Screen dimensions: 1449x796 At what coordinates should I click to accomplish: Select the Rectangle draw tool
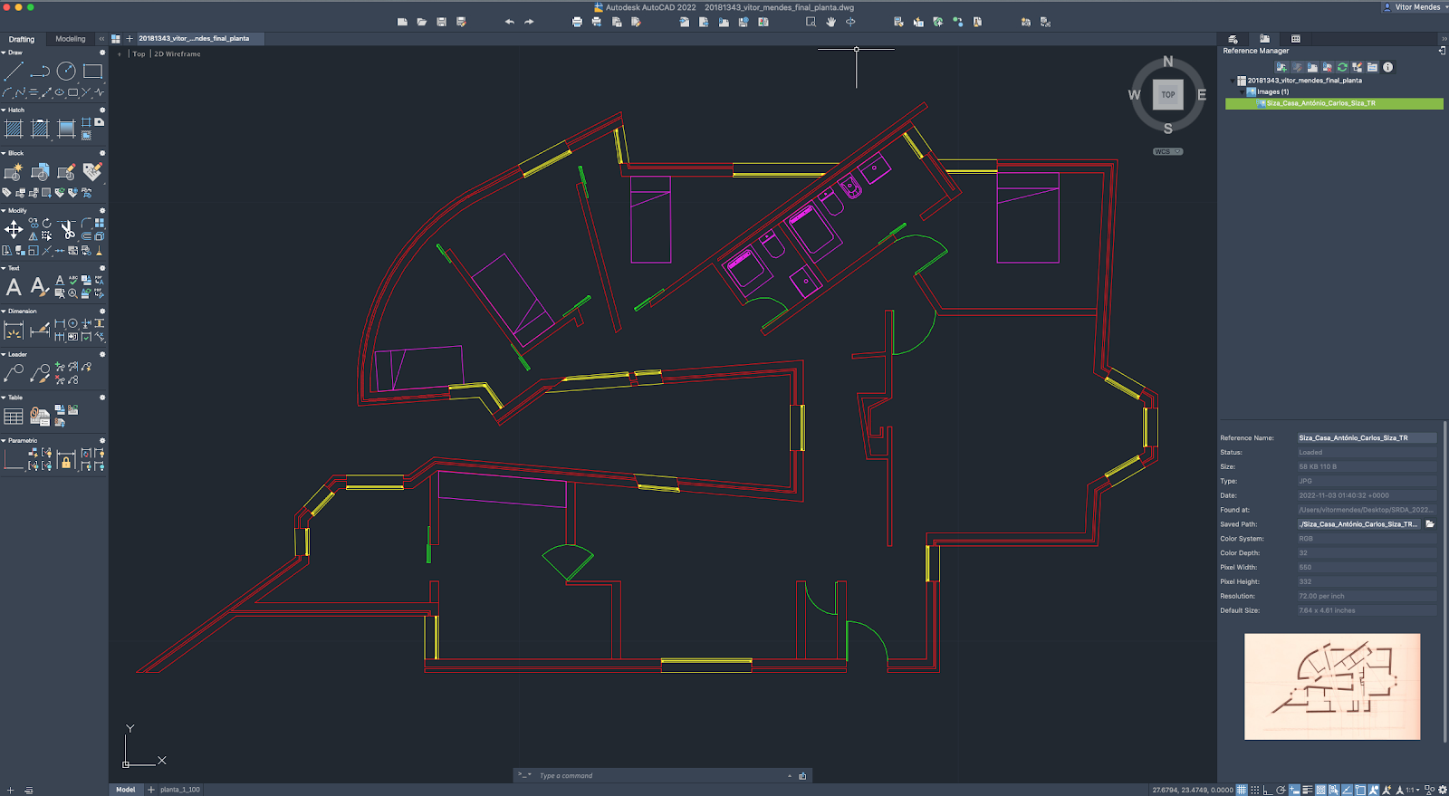pos(92,71)
